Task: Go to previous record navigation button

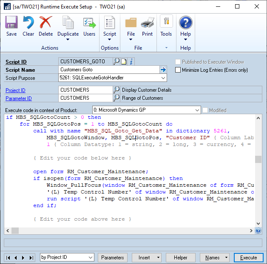Action: 15,258
